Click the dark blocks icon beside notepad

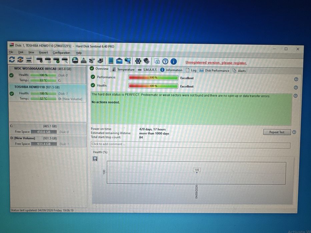[x=100, y=61]
